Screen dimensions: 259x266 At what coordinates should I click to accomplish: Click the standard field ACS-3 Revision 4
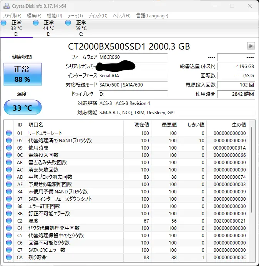(177, 103)
